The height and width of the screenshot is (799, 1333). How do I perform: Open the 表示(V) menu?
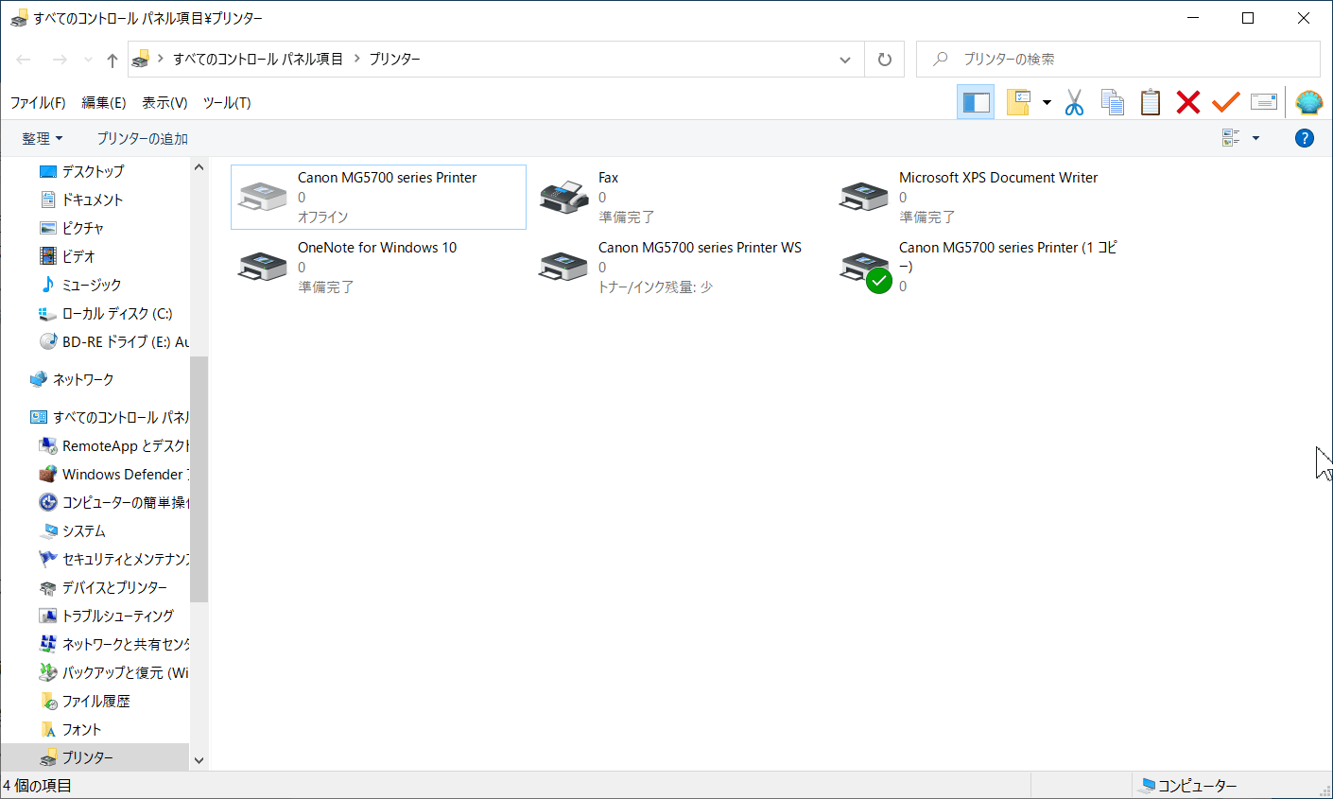coord(164,102)
